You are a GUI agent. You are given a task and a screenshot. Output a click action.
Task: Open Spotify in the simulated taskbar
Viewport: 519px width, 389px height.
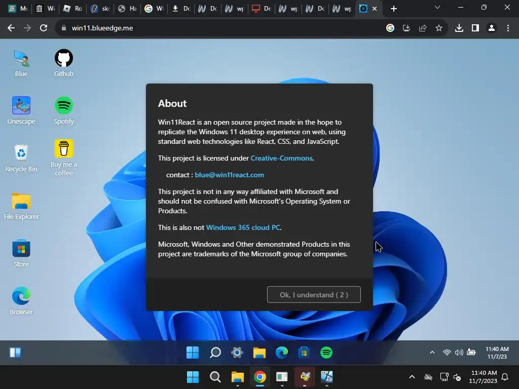[x=326, y=353]
